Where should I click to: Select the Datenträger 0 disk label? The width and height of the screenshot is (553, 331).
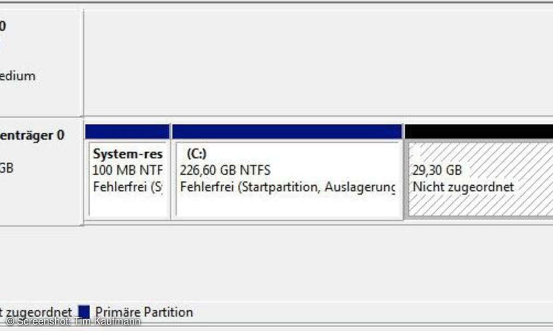(32, 135)
